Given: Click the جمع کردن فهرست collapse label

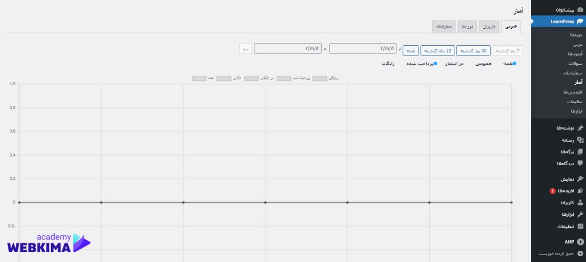Looking at the screenshot, I should point(556,254).
